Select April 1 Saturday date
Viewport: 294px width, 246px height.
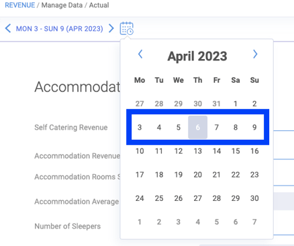(236, 104)
